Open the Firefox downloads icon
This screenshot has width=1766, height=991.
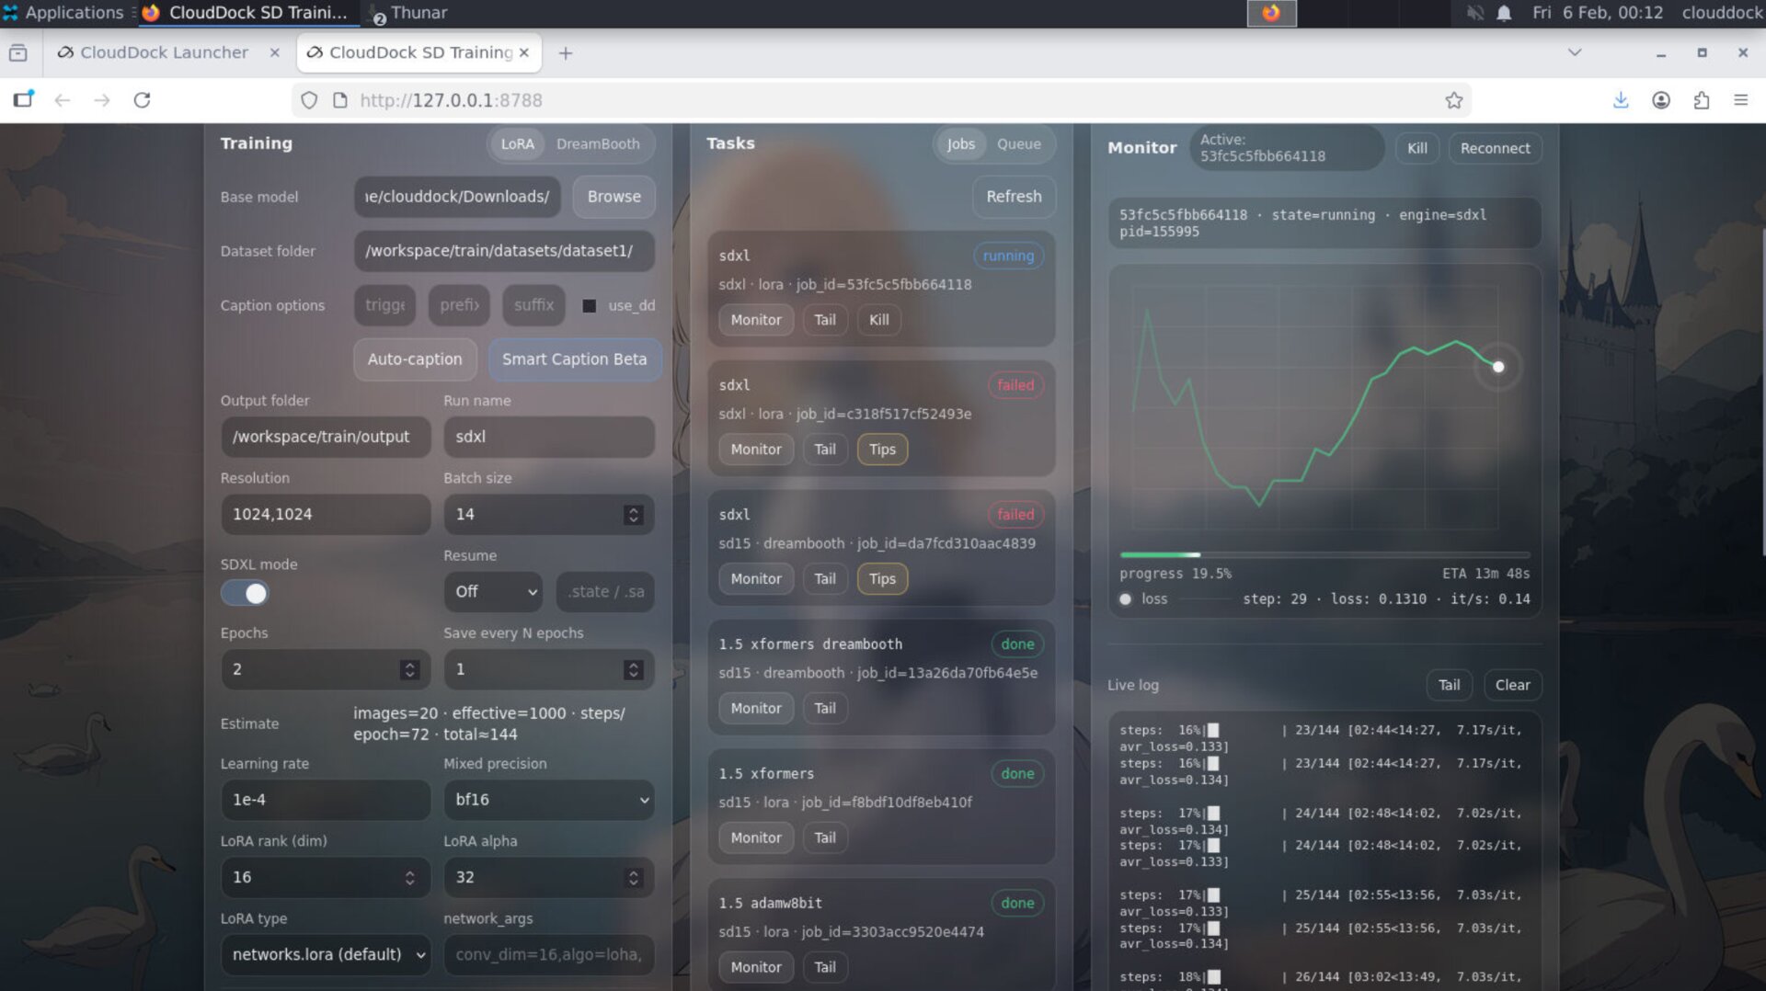1621,100
